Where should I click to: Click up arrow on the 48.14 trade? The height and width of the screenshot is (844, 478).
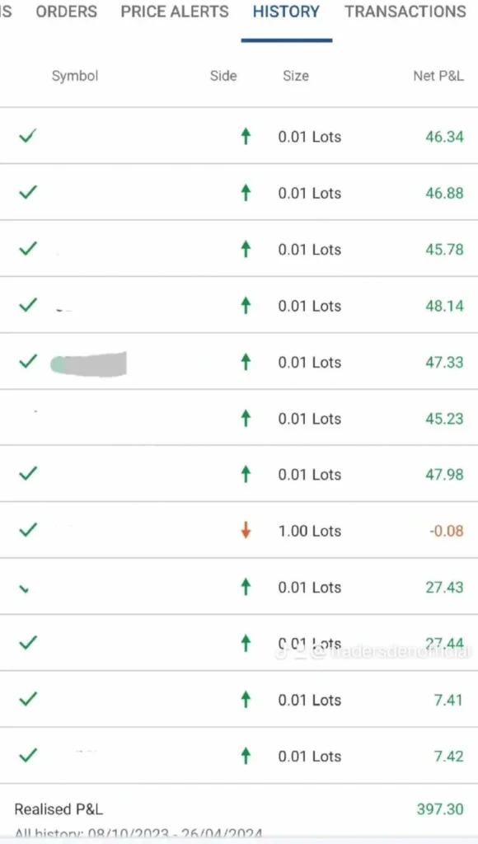click(x=246, y=306)
